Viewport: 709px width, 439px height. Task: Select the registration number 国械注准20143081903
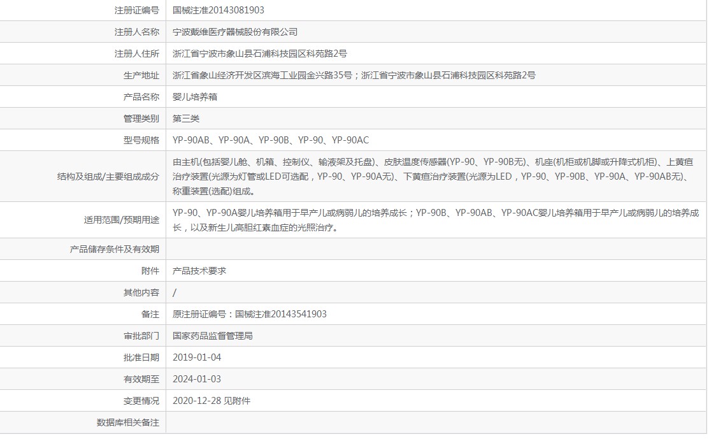point(218,10)
